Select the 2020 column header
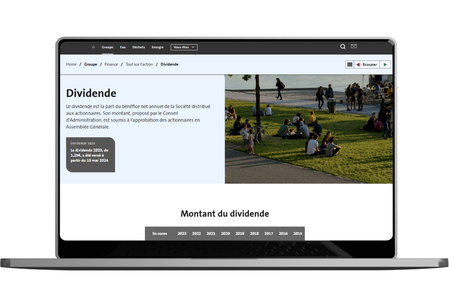449x307 pixels. click(x=225, y=234)
